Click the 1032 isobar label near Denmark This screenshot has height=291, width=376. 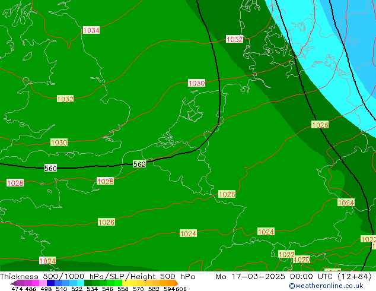(x=234, y=39)
